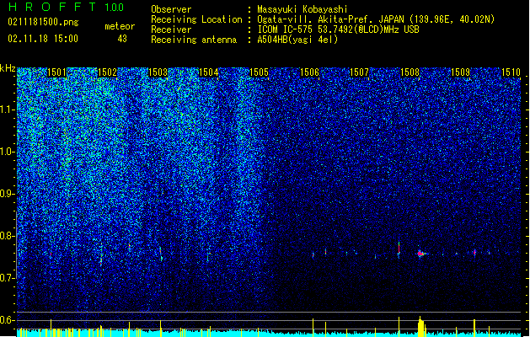Click the A504HB(yagi 4el) antenna text
The image size is (530, 337).
tap(297, 40)
